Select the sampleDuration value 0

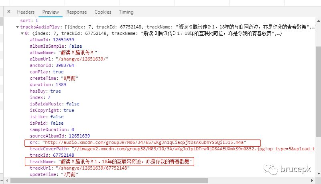pyautogui.click(x=73, y=129)
